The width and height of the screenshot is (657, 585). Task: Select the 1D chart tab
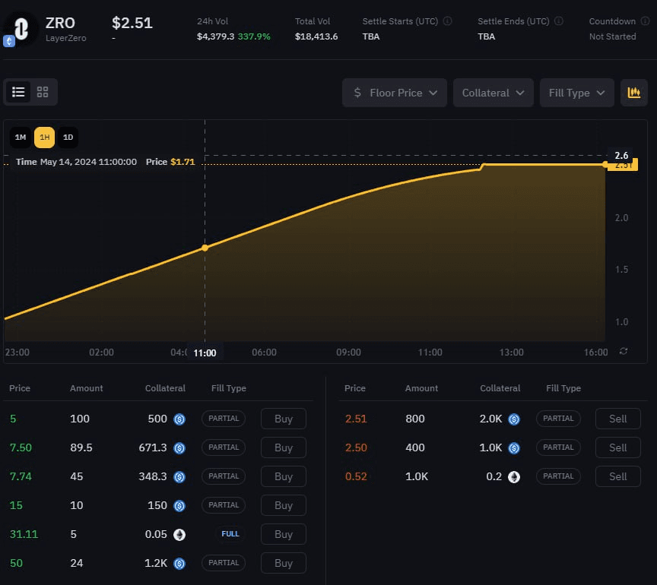click(68, 138)
